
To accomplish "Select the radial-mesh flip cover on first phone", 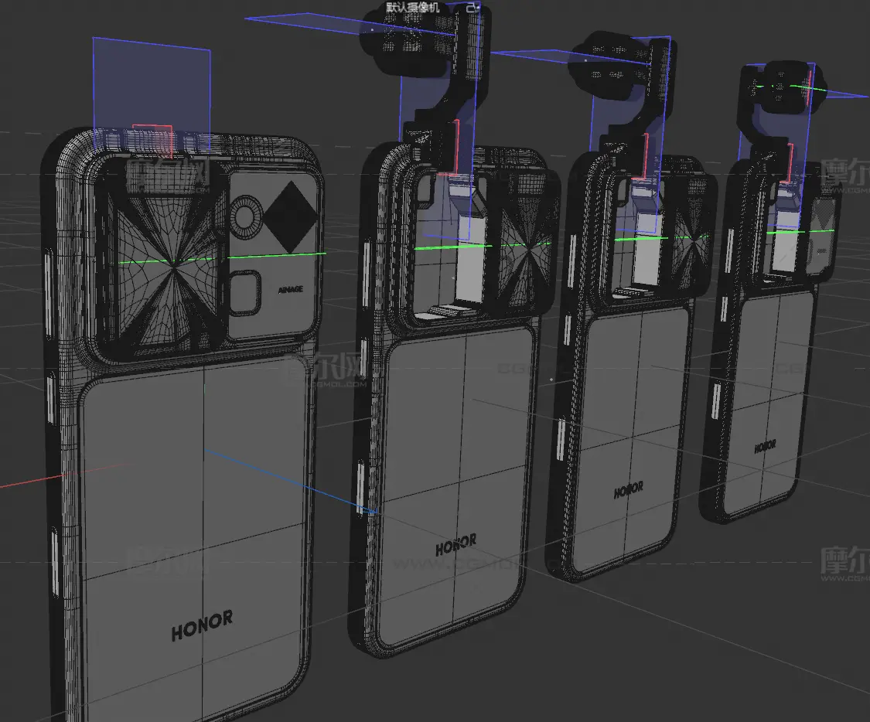I will pos(165,261).
